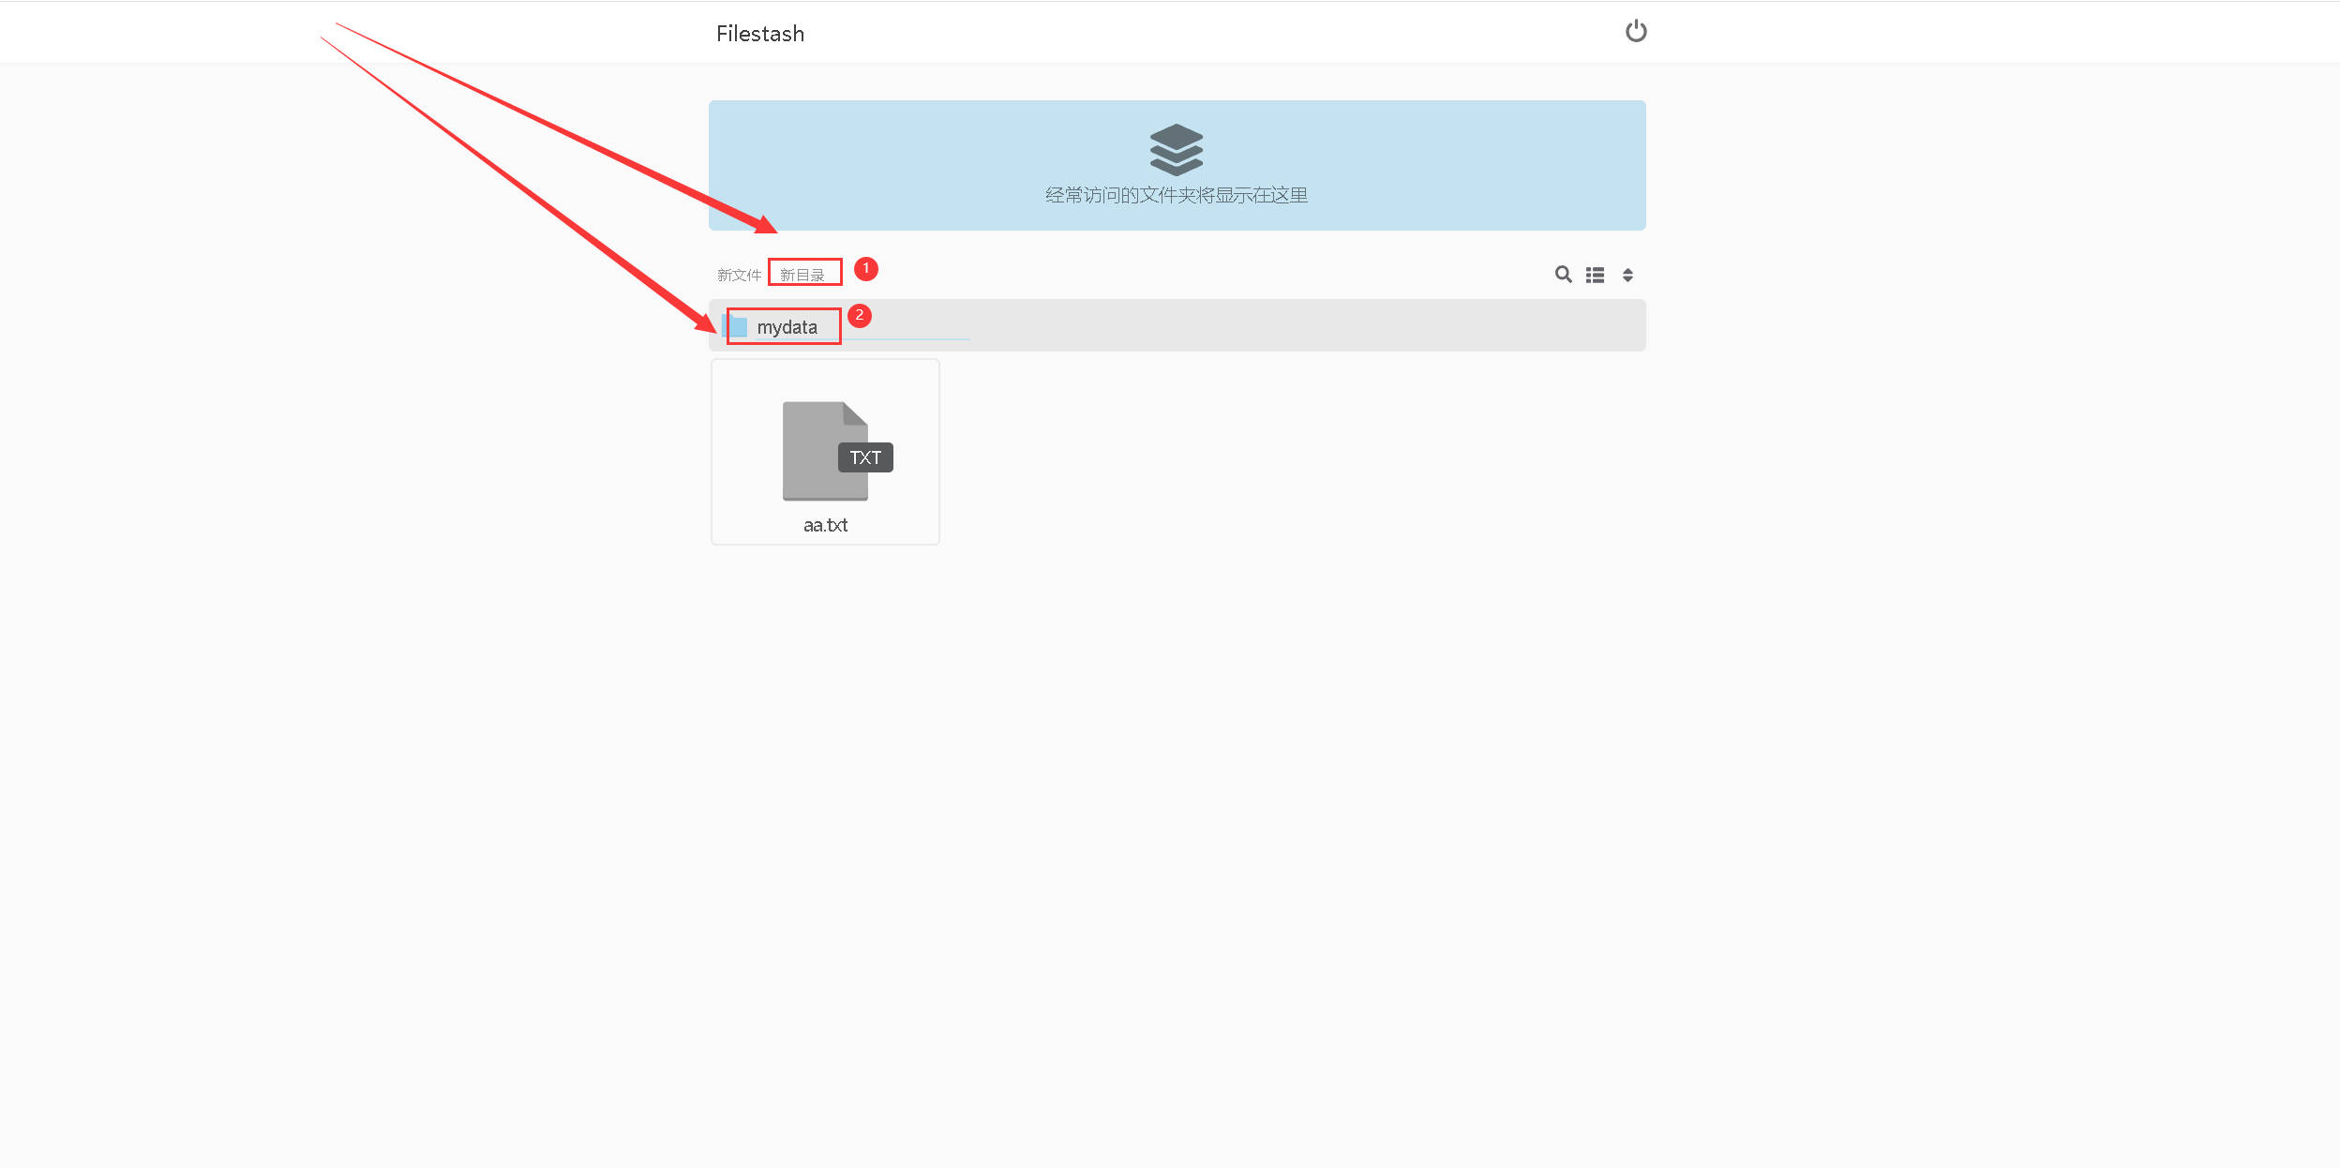This screenshot has width=2340, height=1168.
Task: Click the aa.txt filename label
Action: [825, 525]
